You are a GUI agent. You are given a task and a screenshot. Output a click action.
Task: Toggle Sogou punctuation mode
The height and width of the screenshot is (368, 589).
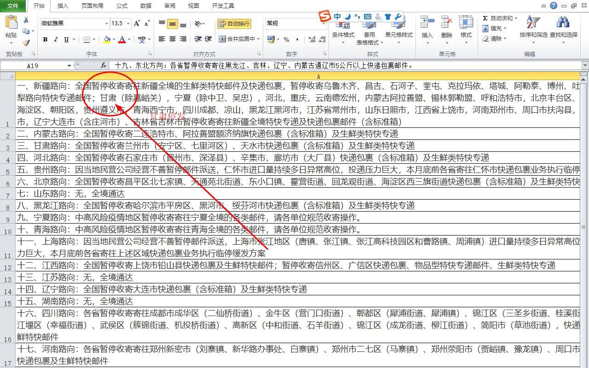click(x=357, y=17)
